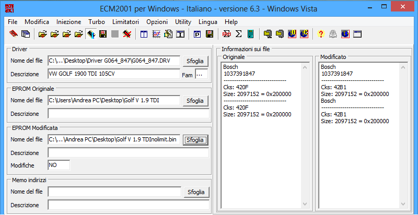
Task: Click the greyed-out book manual icon
Action: (333, 34)
